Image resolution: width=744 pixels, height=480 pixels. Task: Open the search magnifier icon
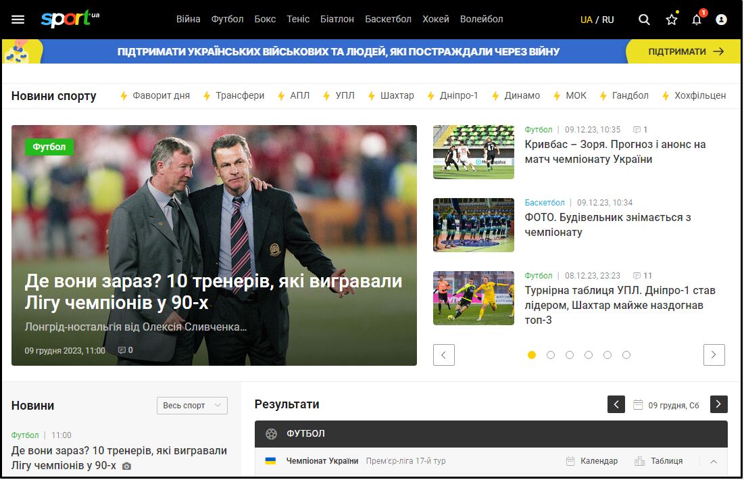coord(644,20)
